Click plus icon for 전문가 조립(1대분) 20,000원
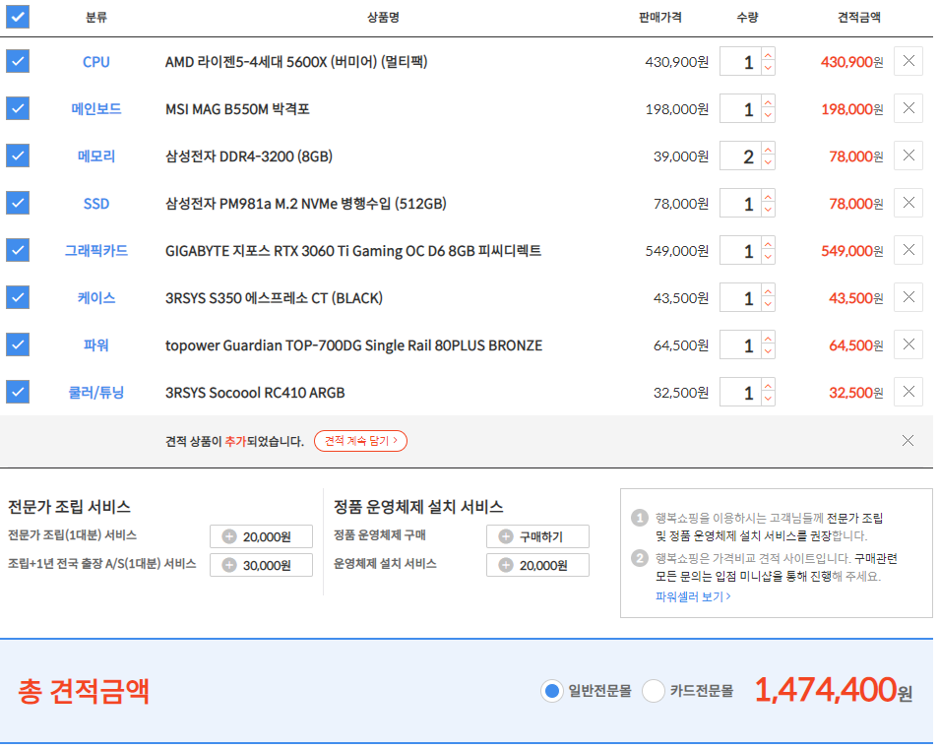 pyautogui.click(x=229, y=536)
